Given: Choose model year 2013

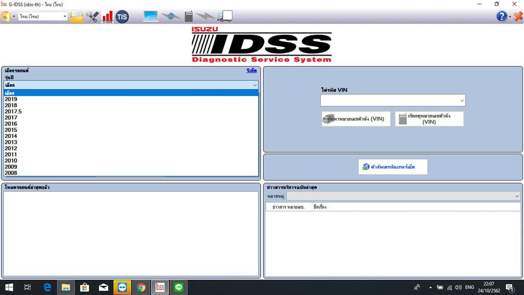Looking at the screenshot, I should [131, 142].
